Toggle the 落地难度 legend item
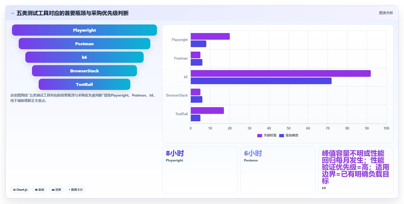This screenshot has width=404, height=204. point(289,135)
